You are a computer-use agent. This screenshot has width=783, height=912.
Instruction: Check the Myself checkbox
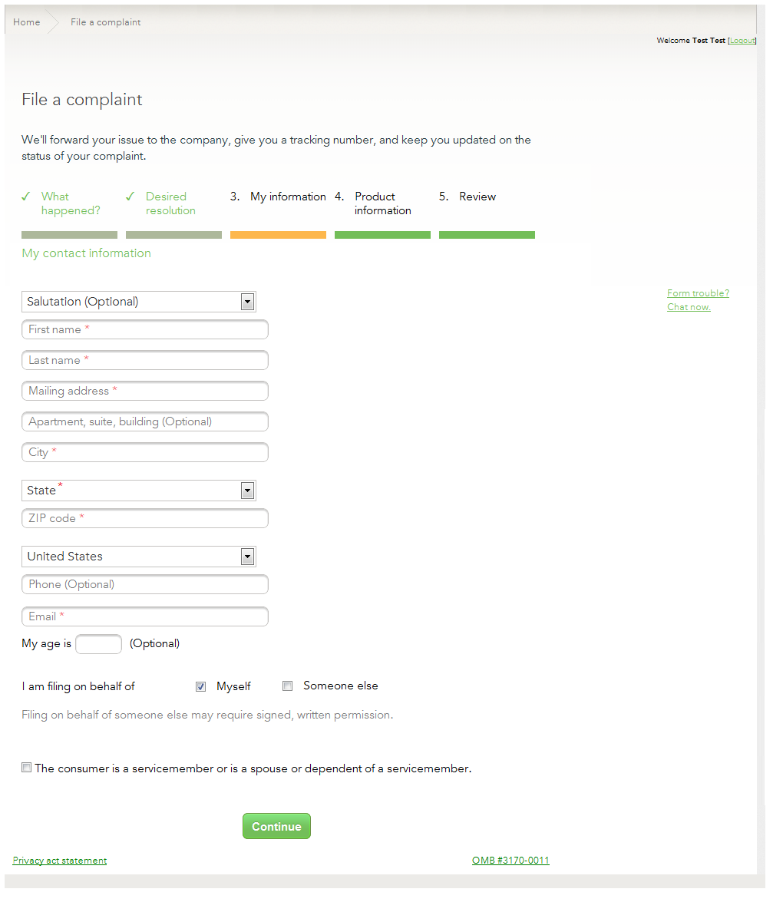[201, 686]
